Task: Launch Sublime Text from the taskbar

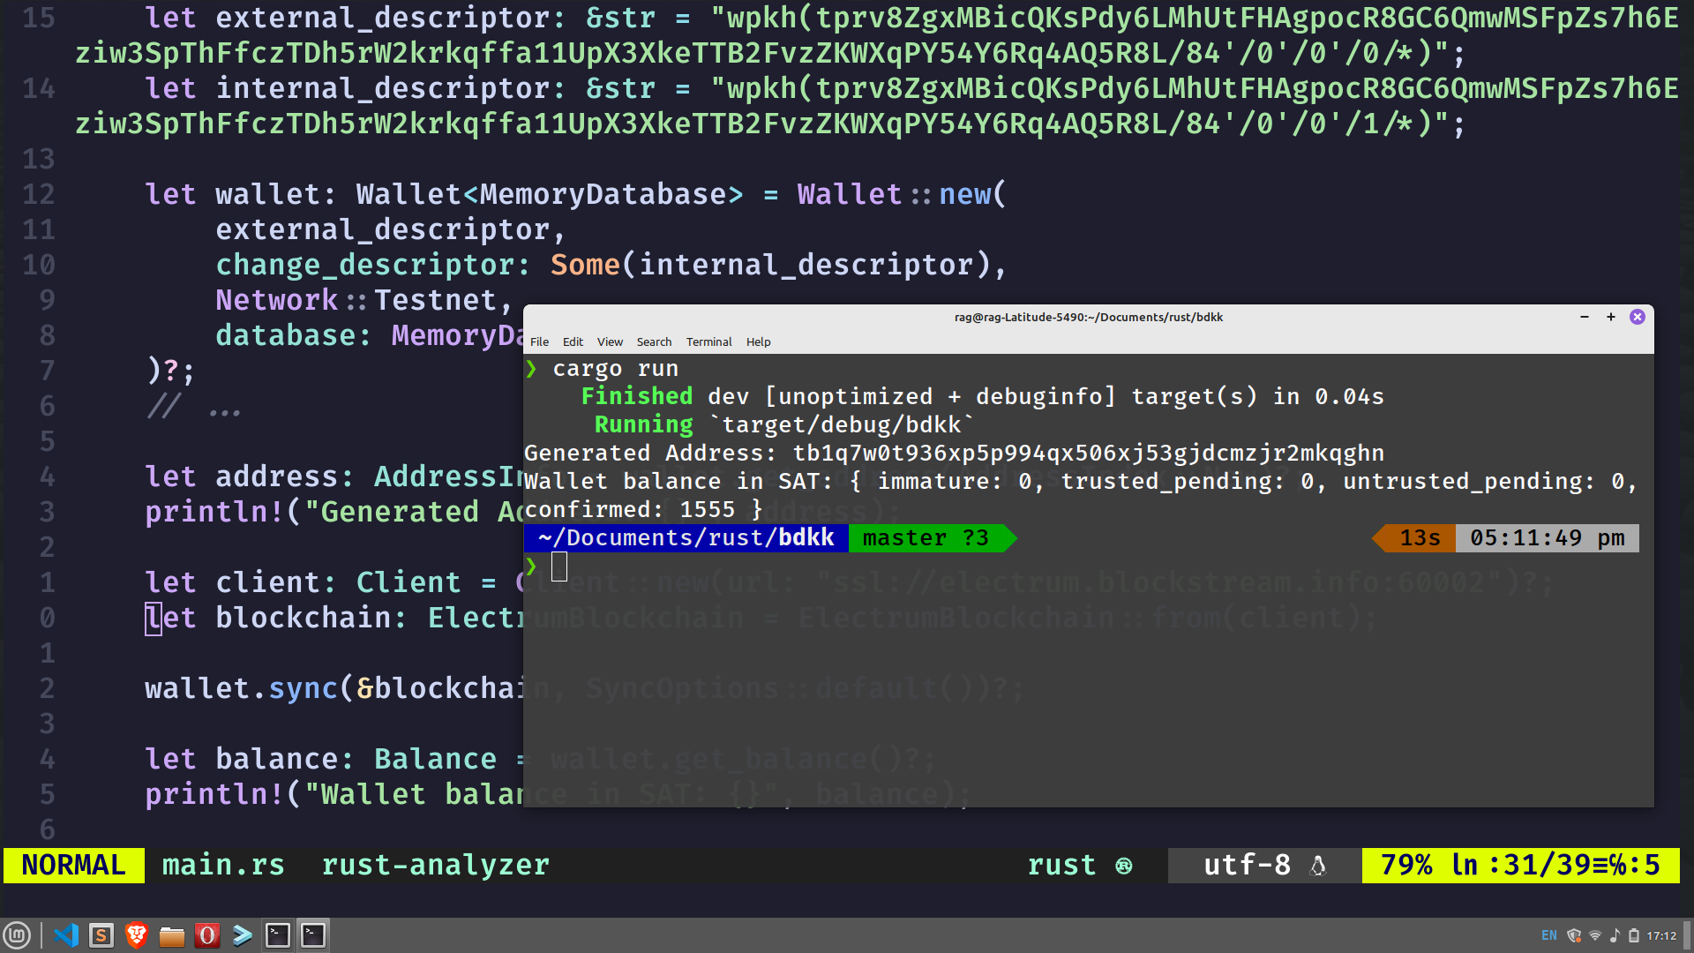Action: coord(101,934)
